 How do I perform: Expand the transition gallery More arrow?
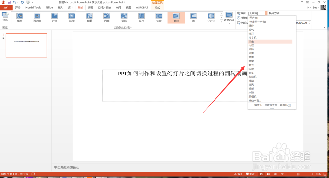point(221,22)
